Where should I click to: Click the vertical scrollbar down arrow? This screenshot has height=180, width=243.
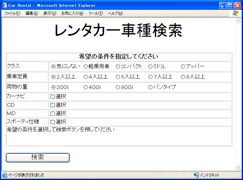[x=238, y=168]
